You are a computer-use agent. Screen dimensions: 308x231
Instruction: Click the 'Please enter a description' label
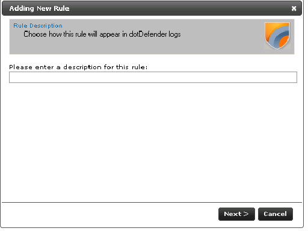click(x=78, y=67)
